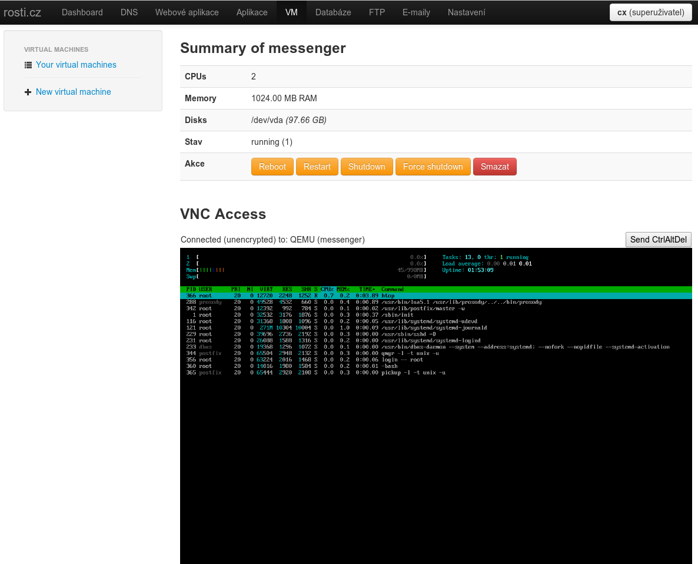Viewport: 698px width, 564px height.
Task: Click the CPU% column header in htop
Action: (x=327, y=289)
